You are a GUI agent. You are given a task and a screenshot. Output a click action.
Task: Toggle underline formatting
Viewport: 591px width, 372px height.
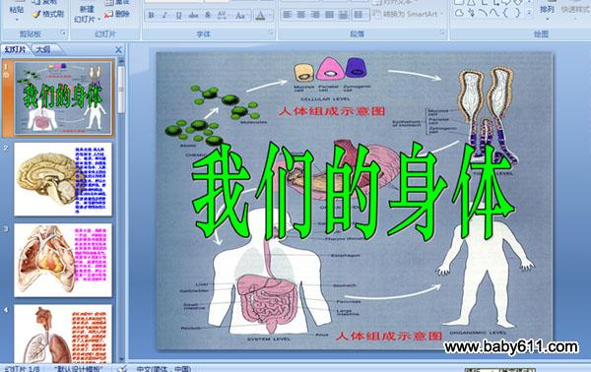(x=178, y=16)
